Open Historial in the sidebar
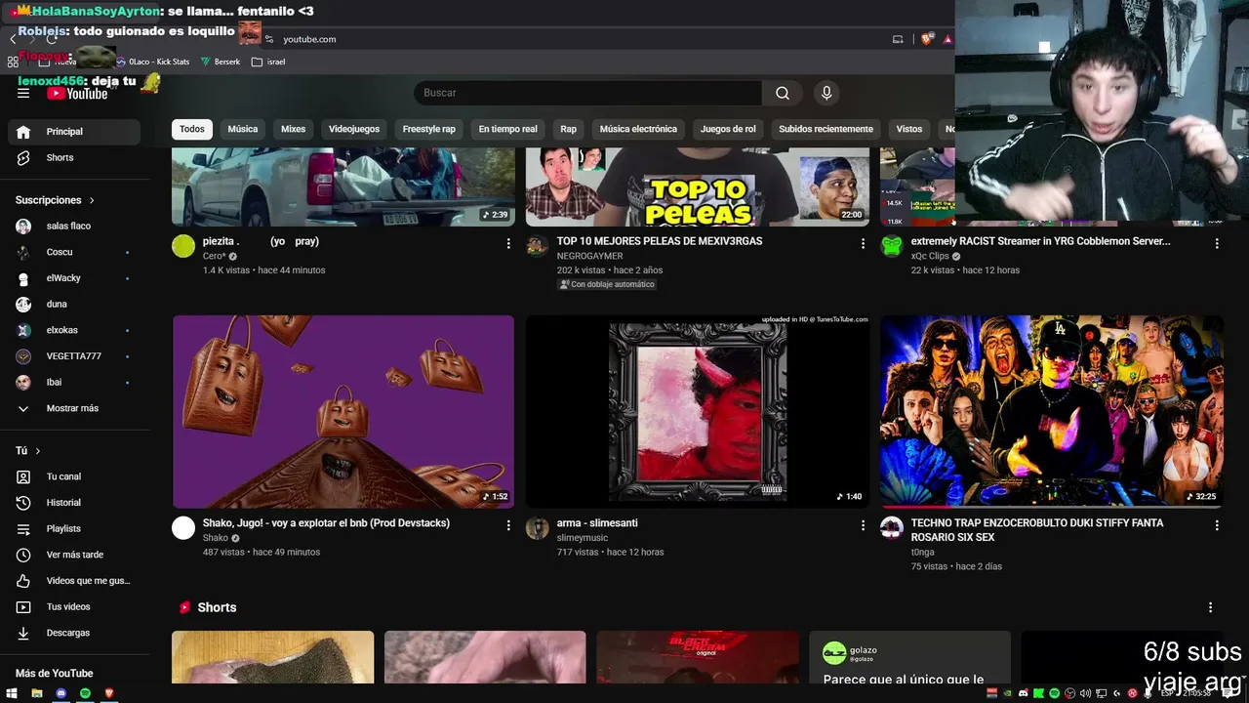This screenshot has width=1249, height=703. pos(74,503)
